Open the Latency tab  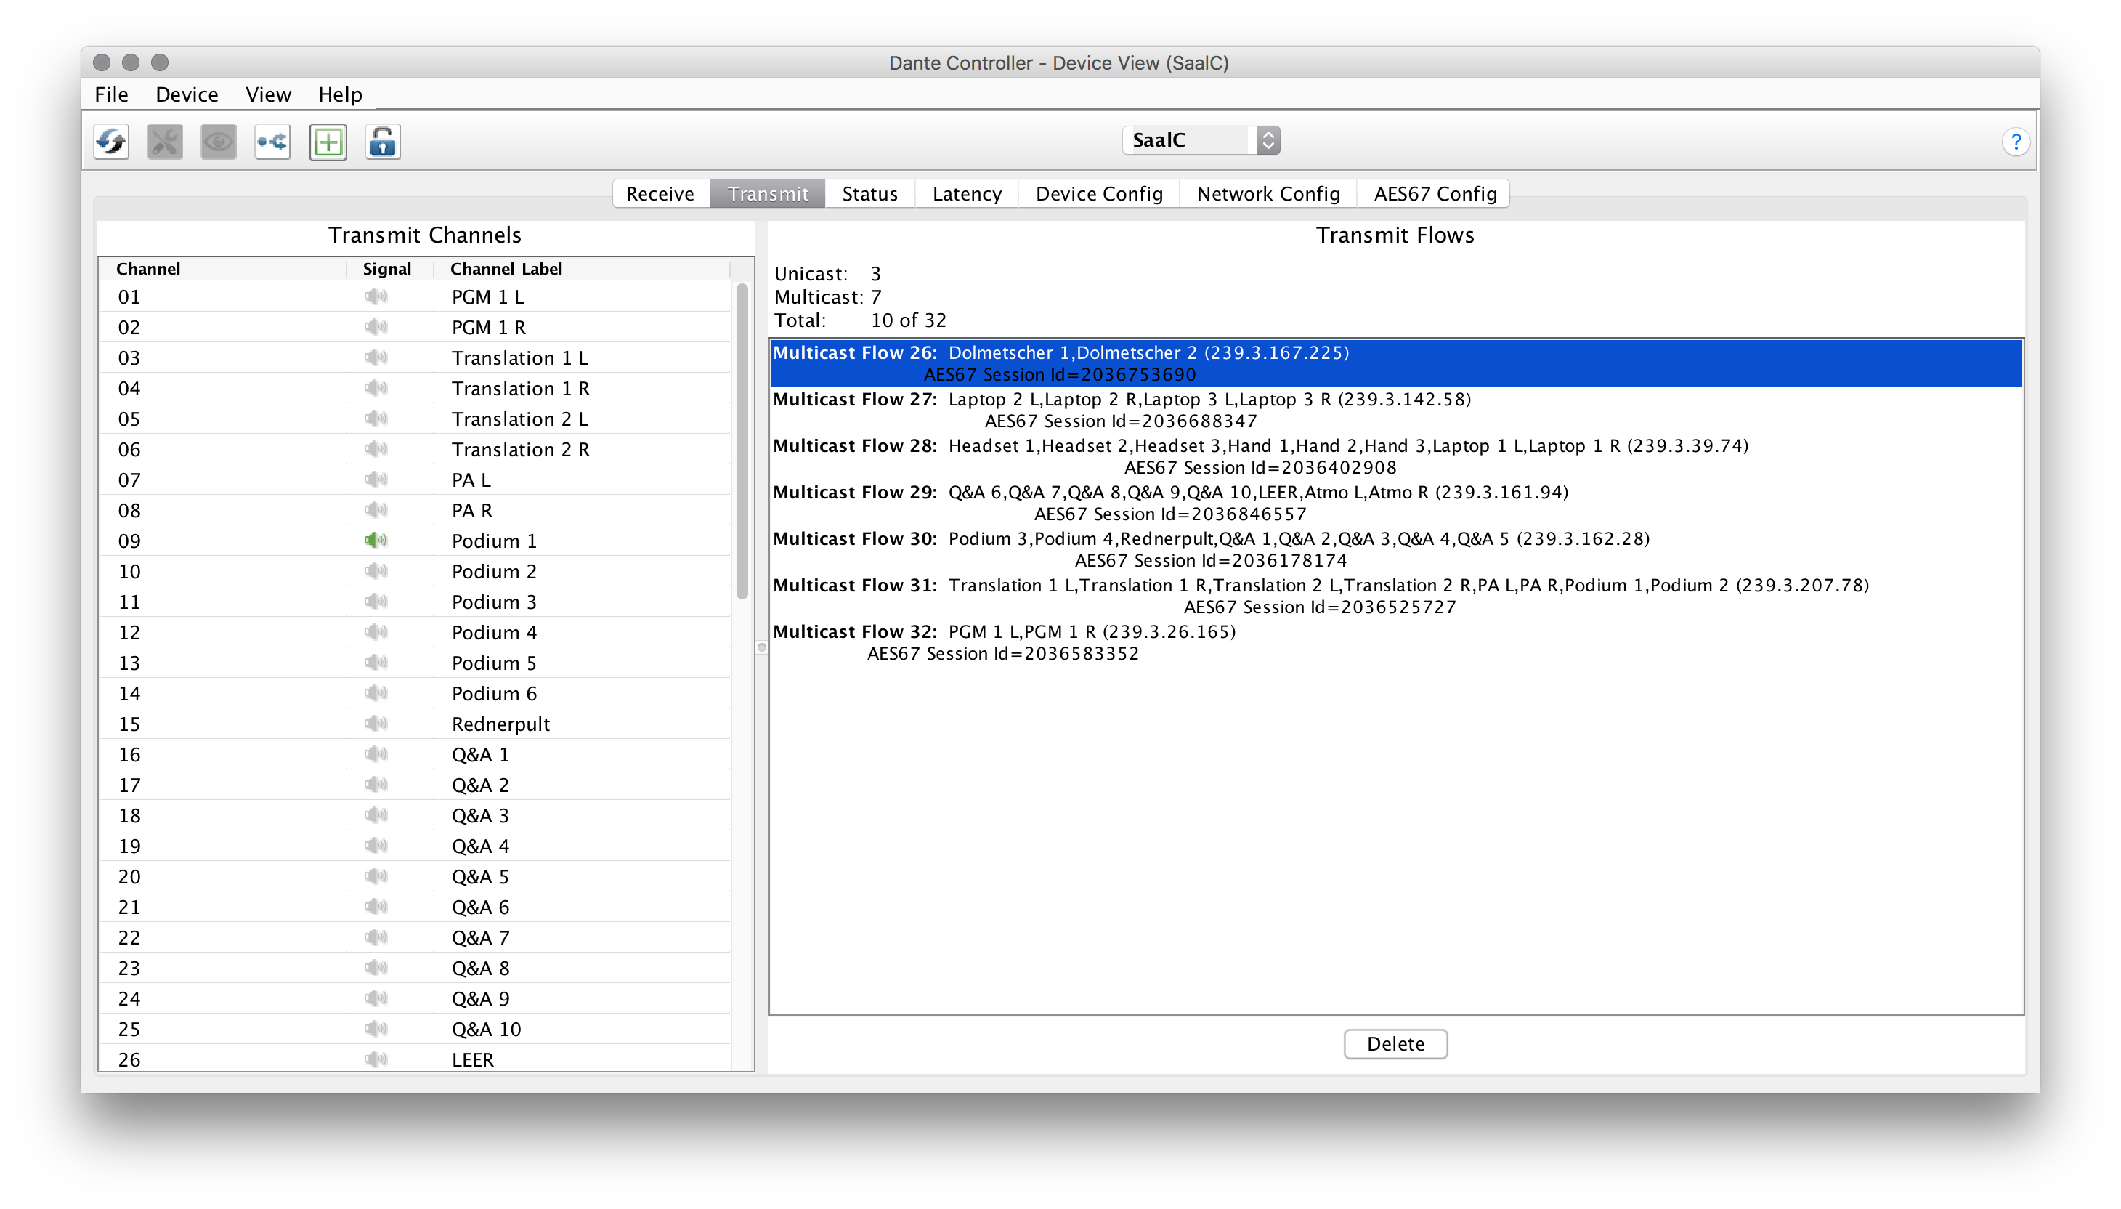(x=966, y=193)
